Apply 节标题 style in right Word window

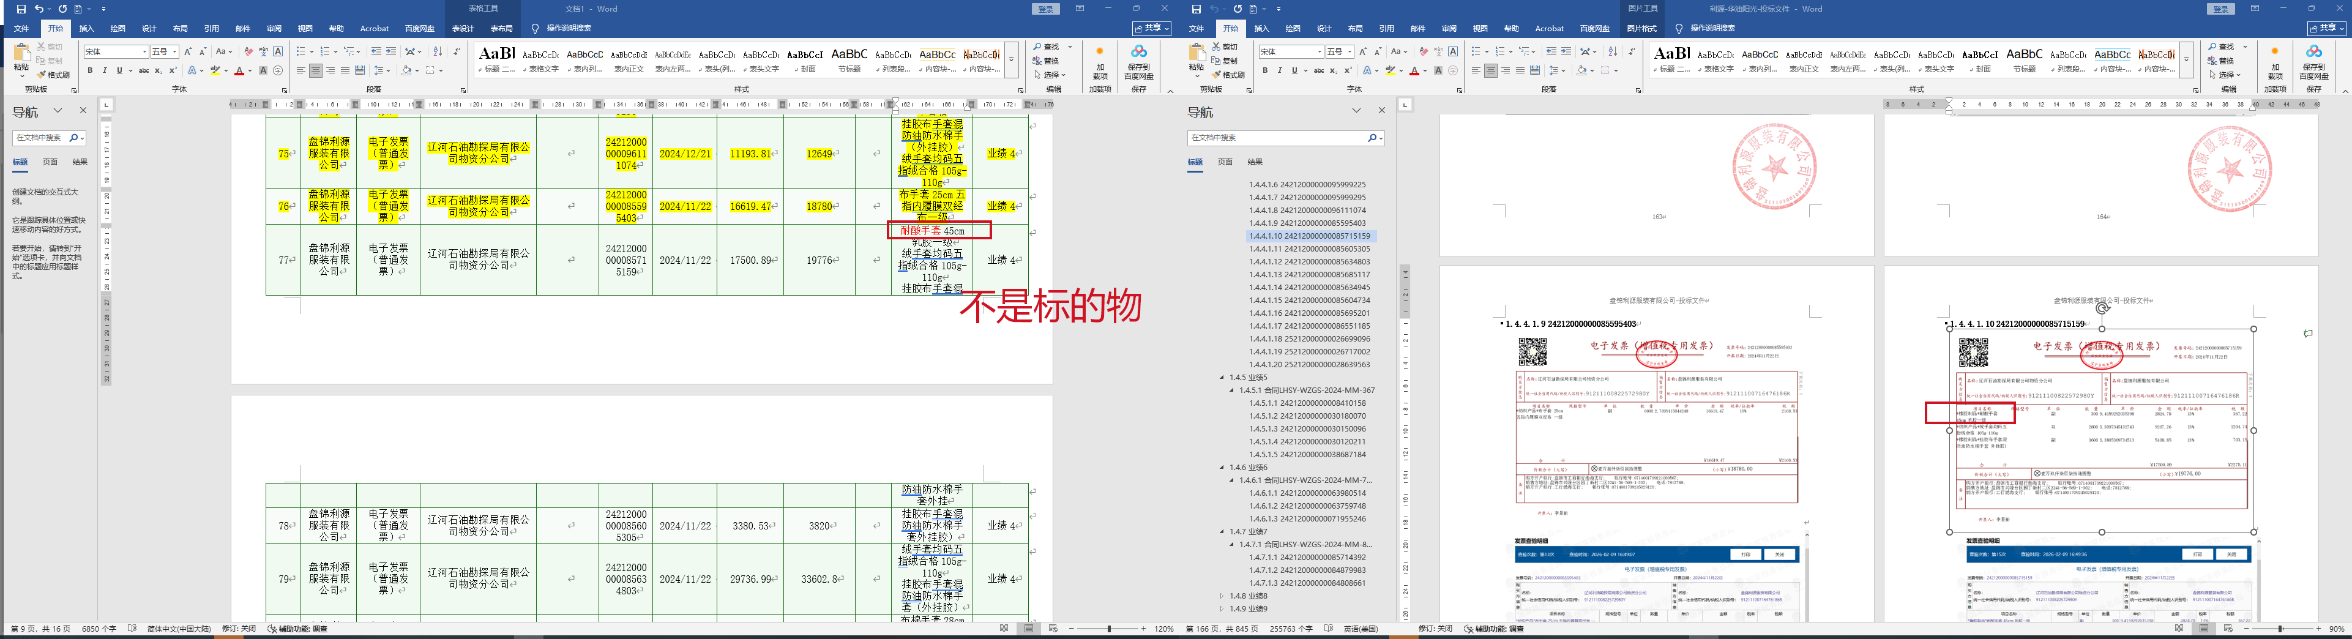[x=2024, y=59]
